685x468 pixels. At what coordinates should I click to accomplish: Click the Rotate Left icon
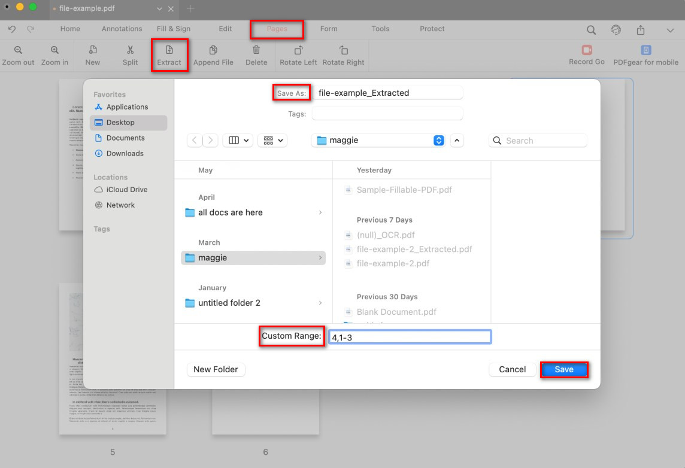click(298, 50)
